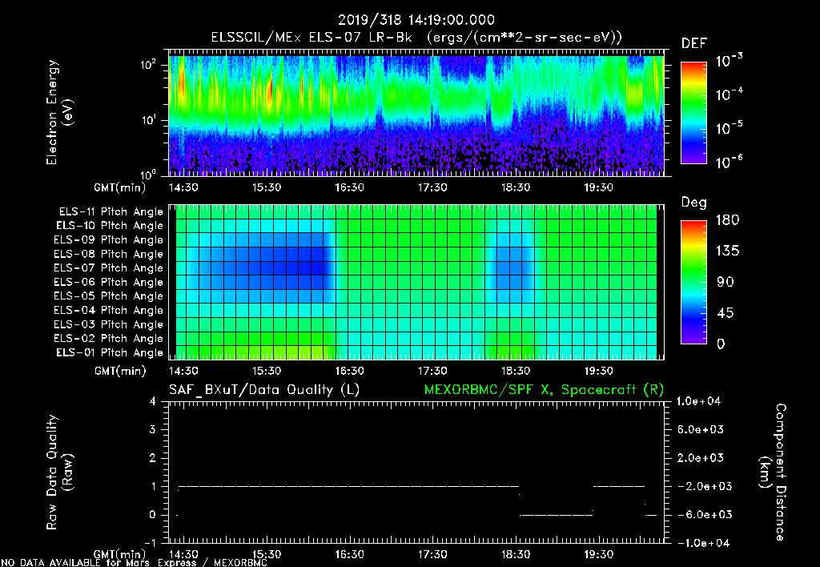
Task: Click the DEF colorbar title
Action: [x=694, y=44]
